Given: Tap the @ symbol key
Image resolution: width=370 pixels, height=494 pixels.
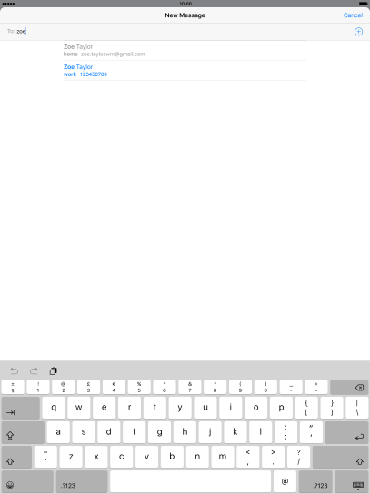Looking at the screenshot, I should click(x=285, y=481).
